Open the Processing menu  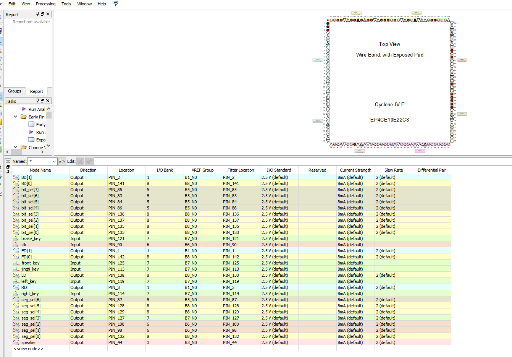(x=45, y=4)
